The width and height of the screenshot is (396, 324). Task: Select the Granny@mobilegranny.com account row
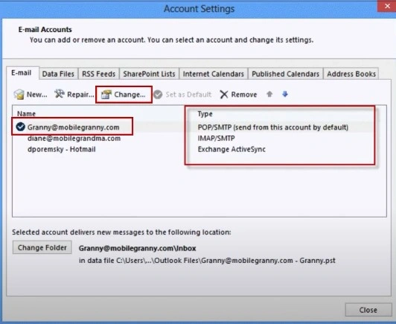coord(199,127)
